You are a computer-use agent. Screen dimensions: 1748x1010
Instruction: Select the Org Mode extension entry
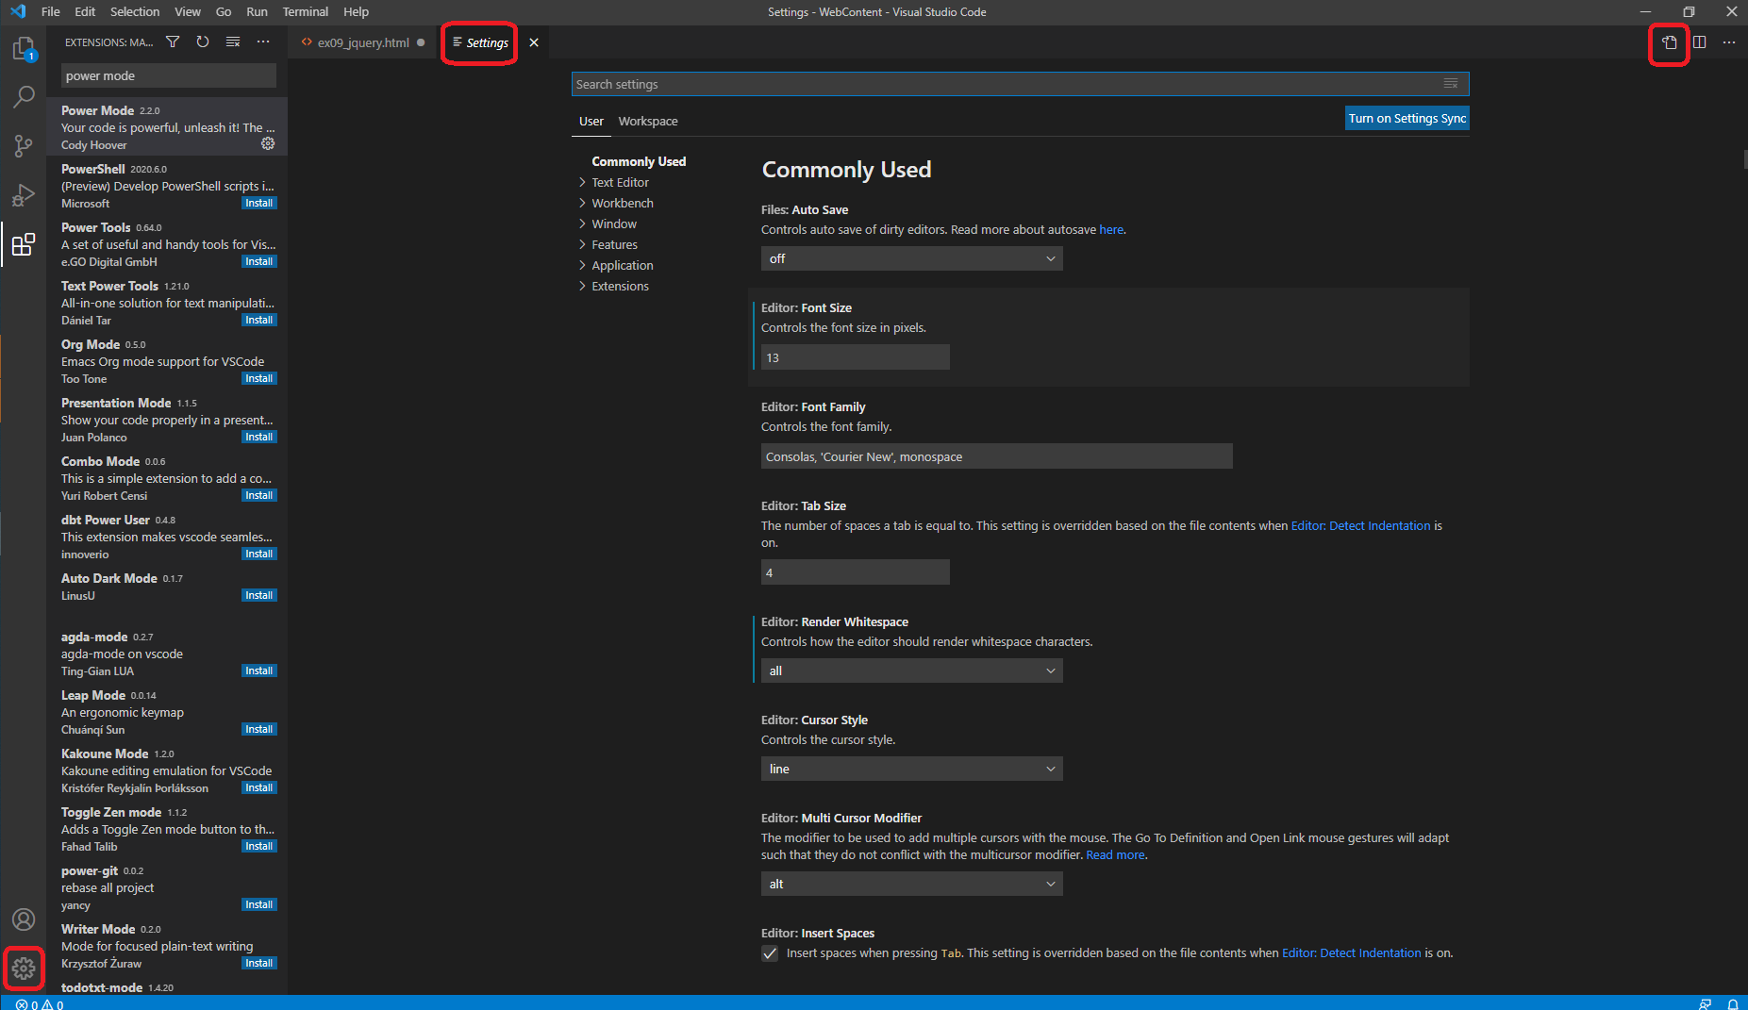168,360
